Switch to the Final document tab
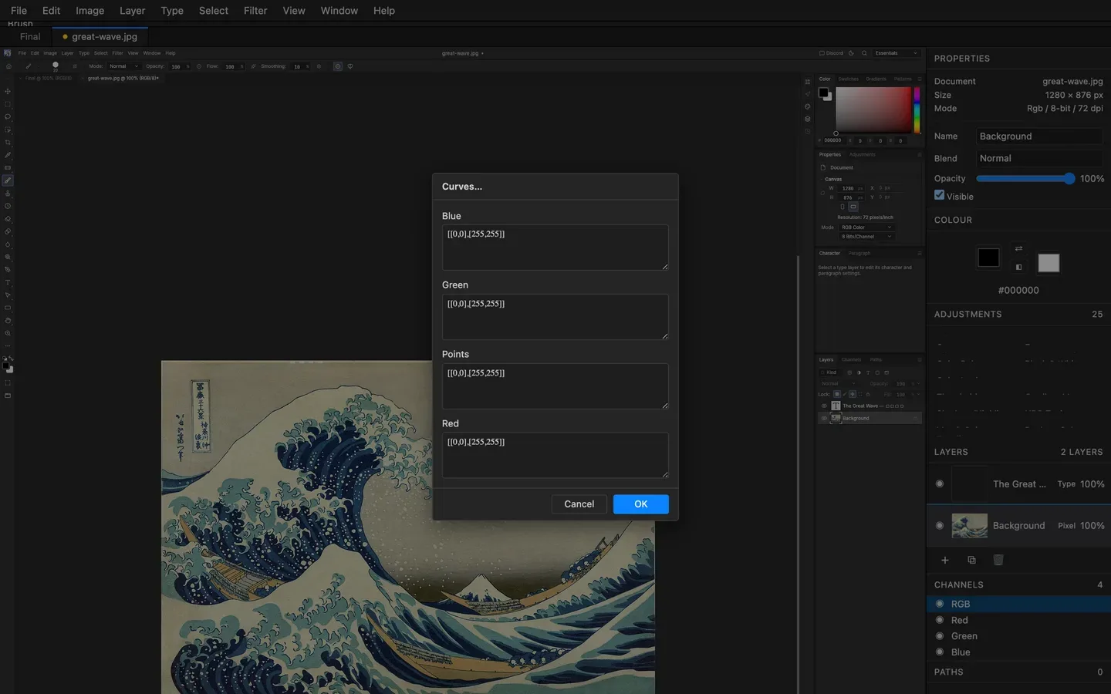This screenshot has width=1111, height=694. click(x=30, y=36)
